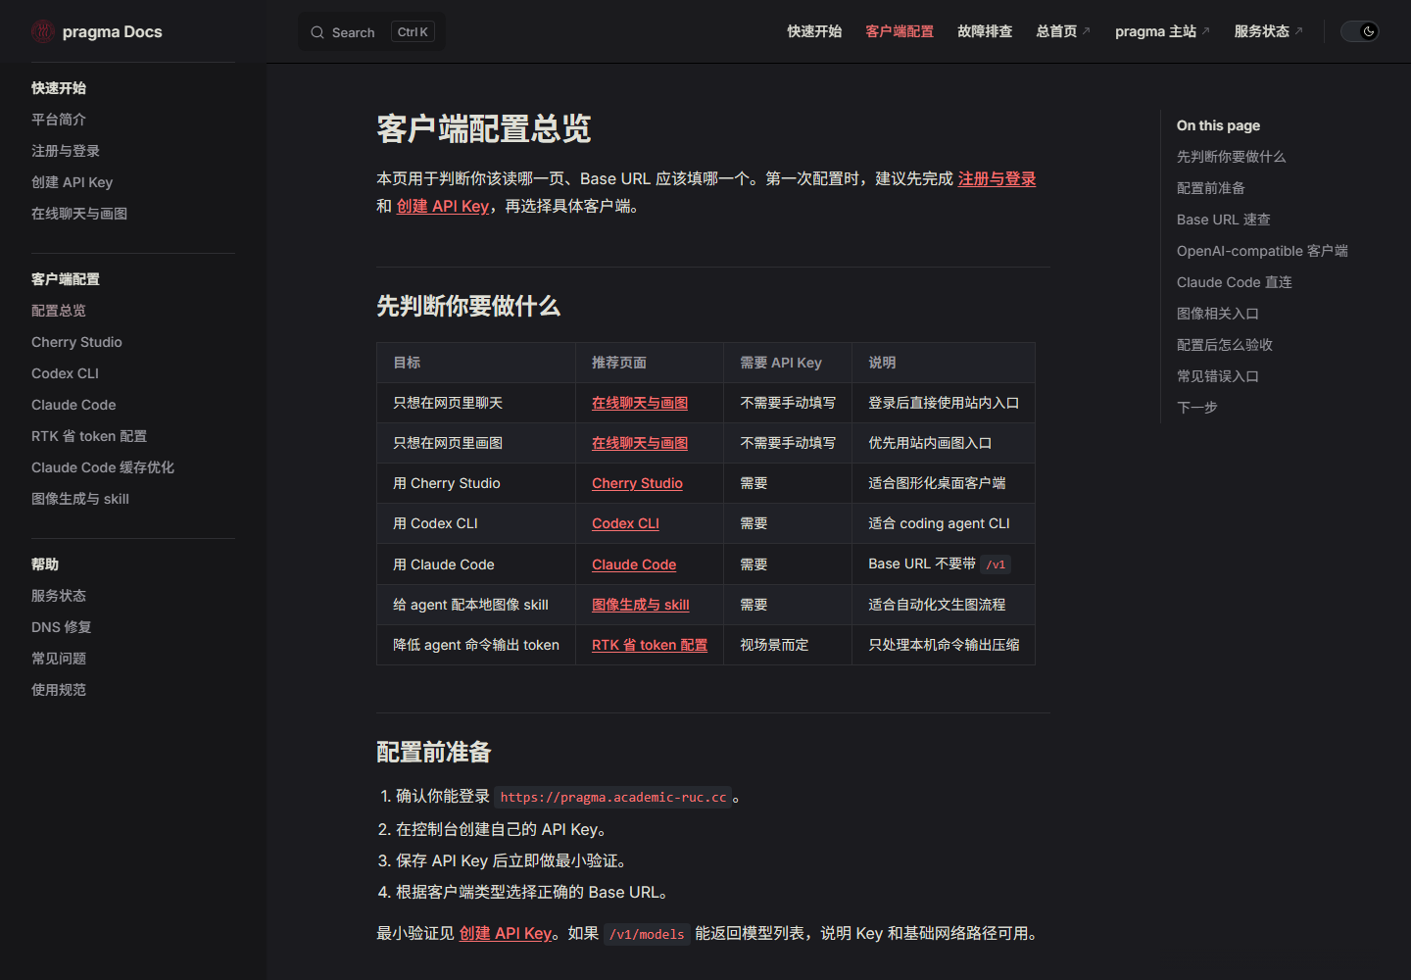Click the 图像生成与 skill table link
Viewport: 1411px width, 980px height.
[x=641, y=605]
